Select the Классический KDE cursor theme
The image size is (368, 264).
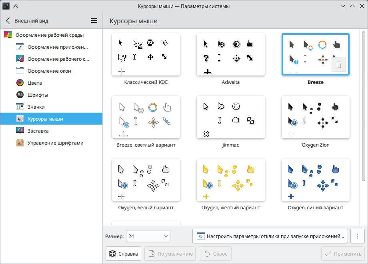146,54
